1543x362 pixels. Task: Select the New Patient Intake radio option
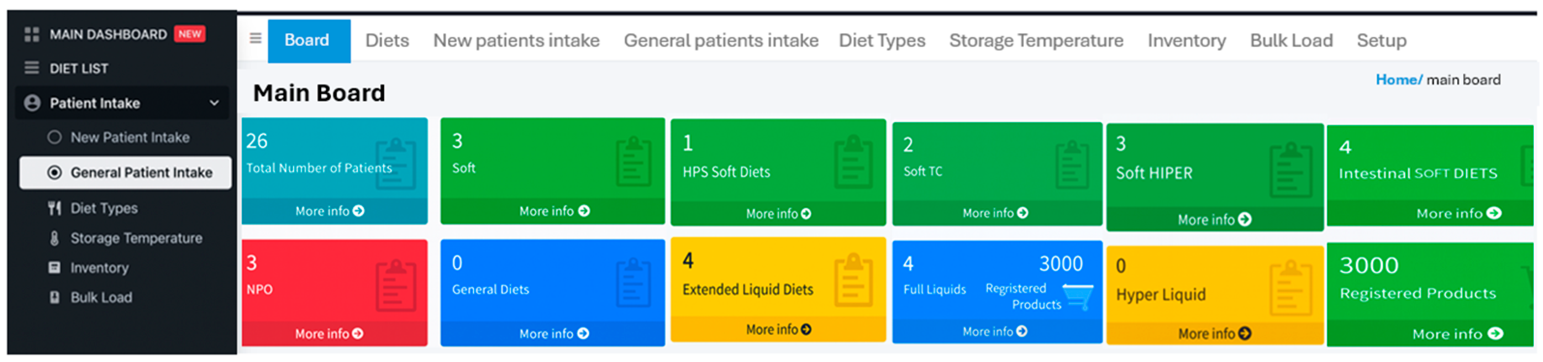[55, 138]
